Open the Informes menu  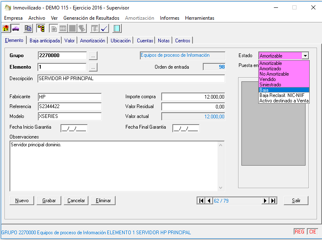(169, 18)
